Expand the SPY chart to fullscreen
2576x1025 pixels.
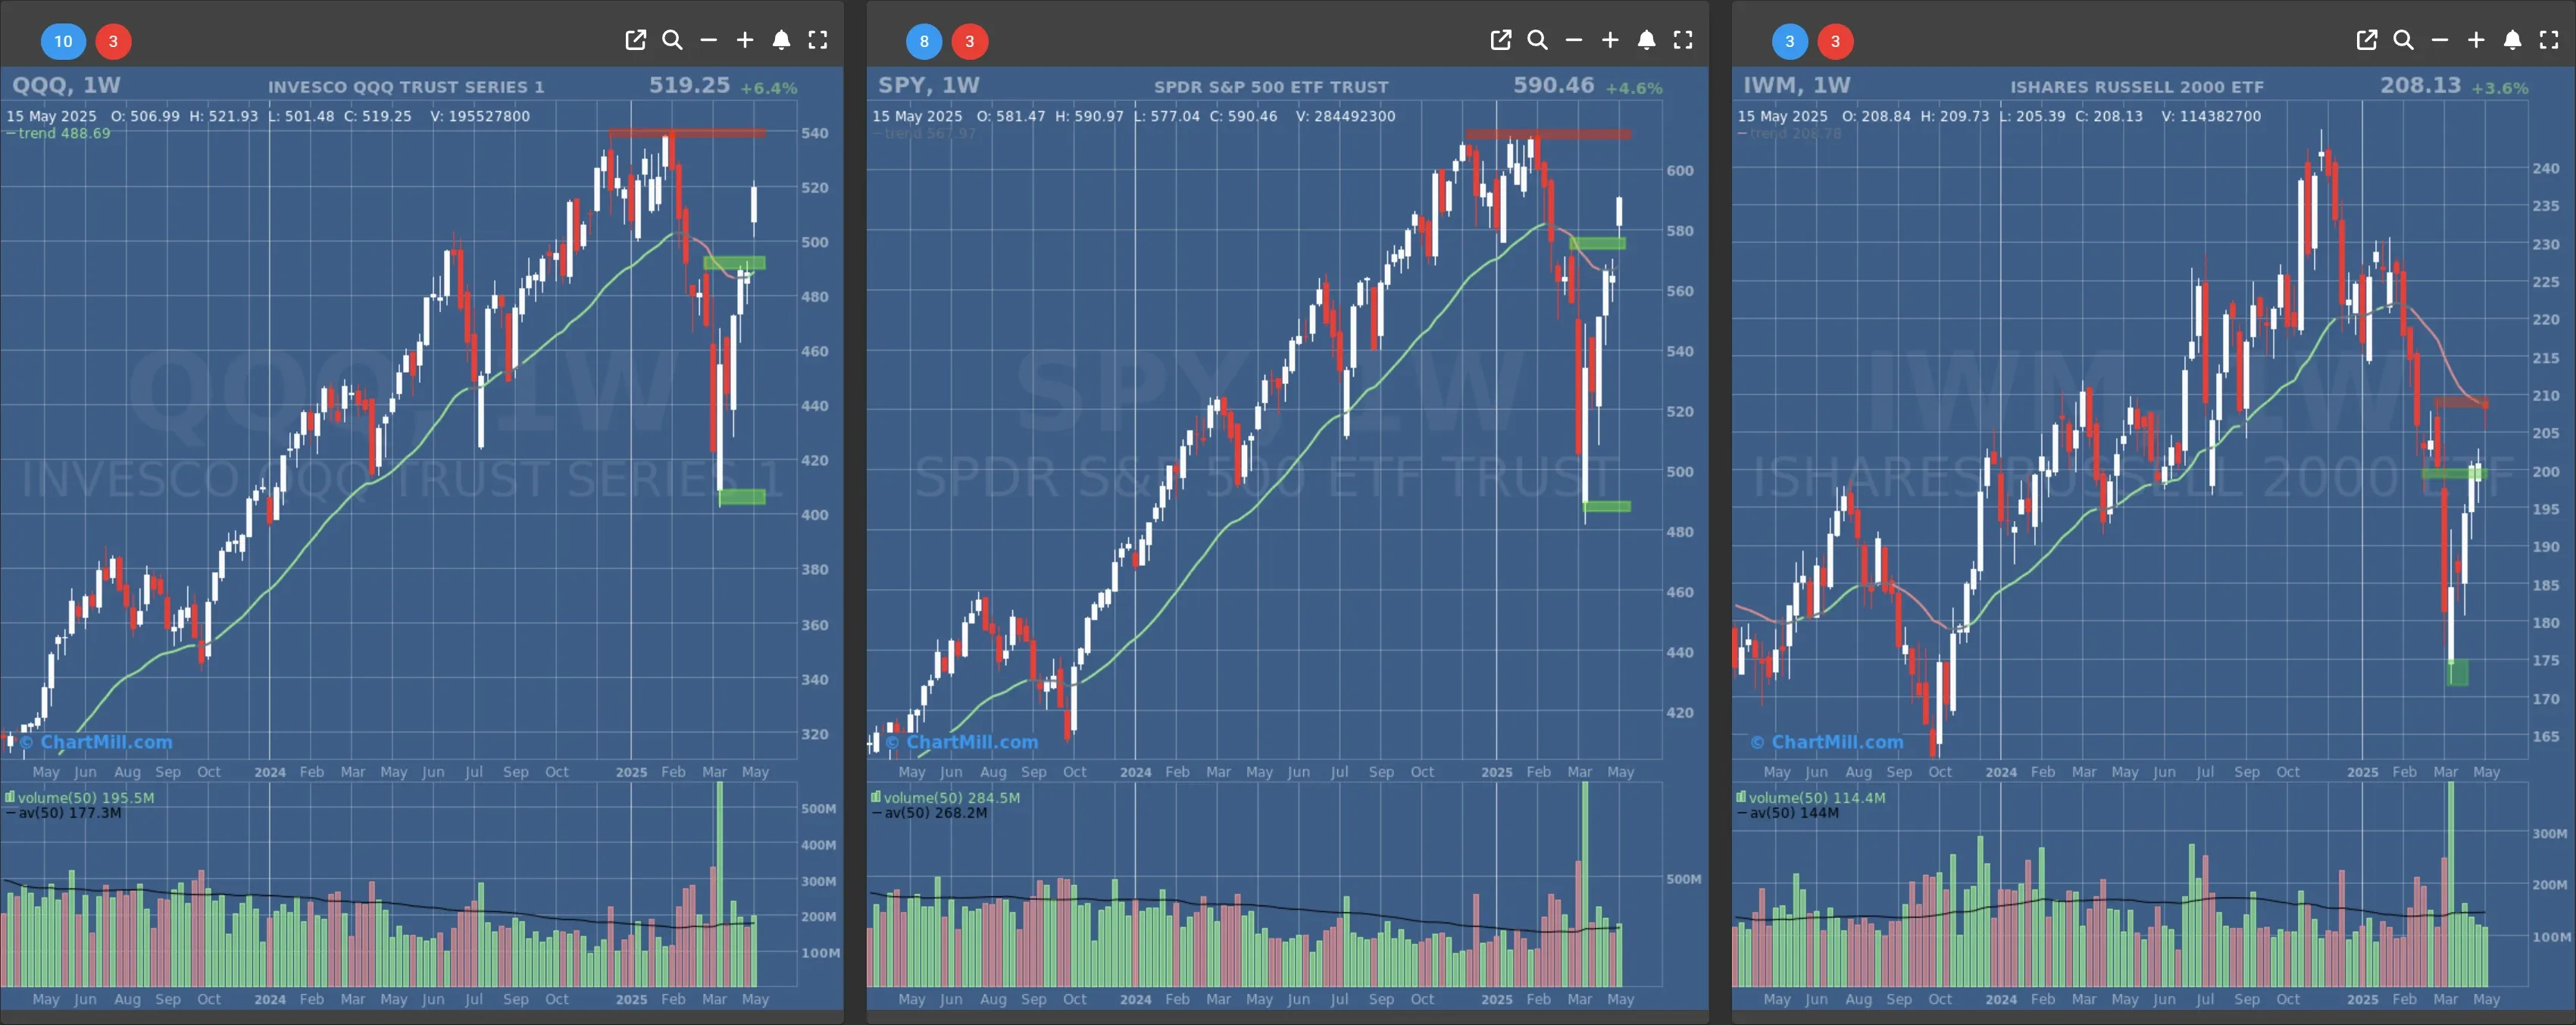click(1683, 40)
